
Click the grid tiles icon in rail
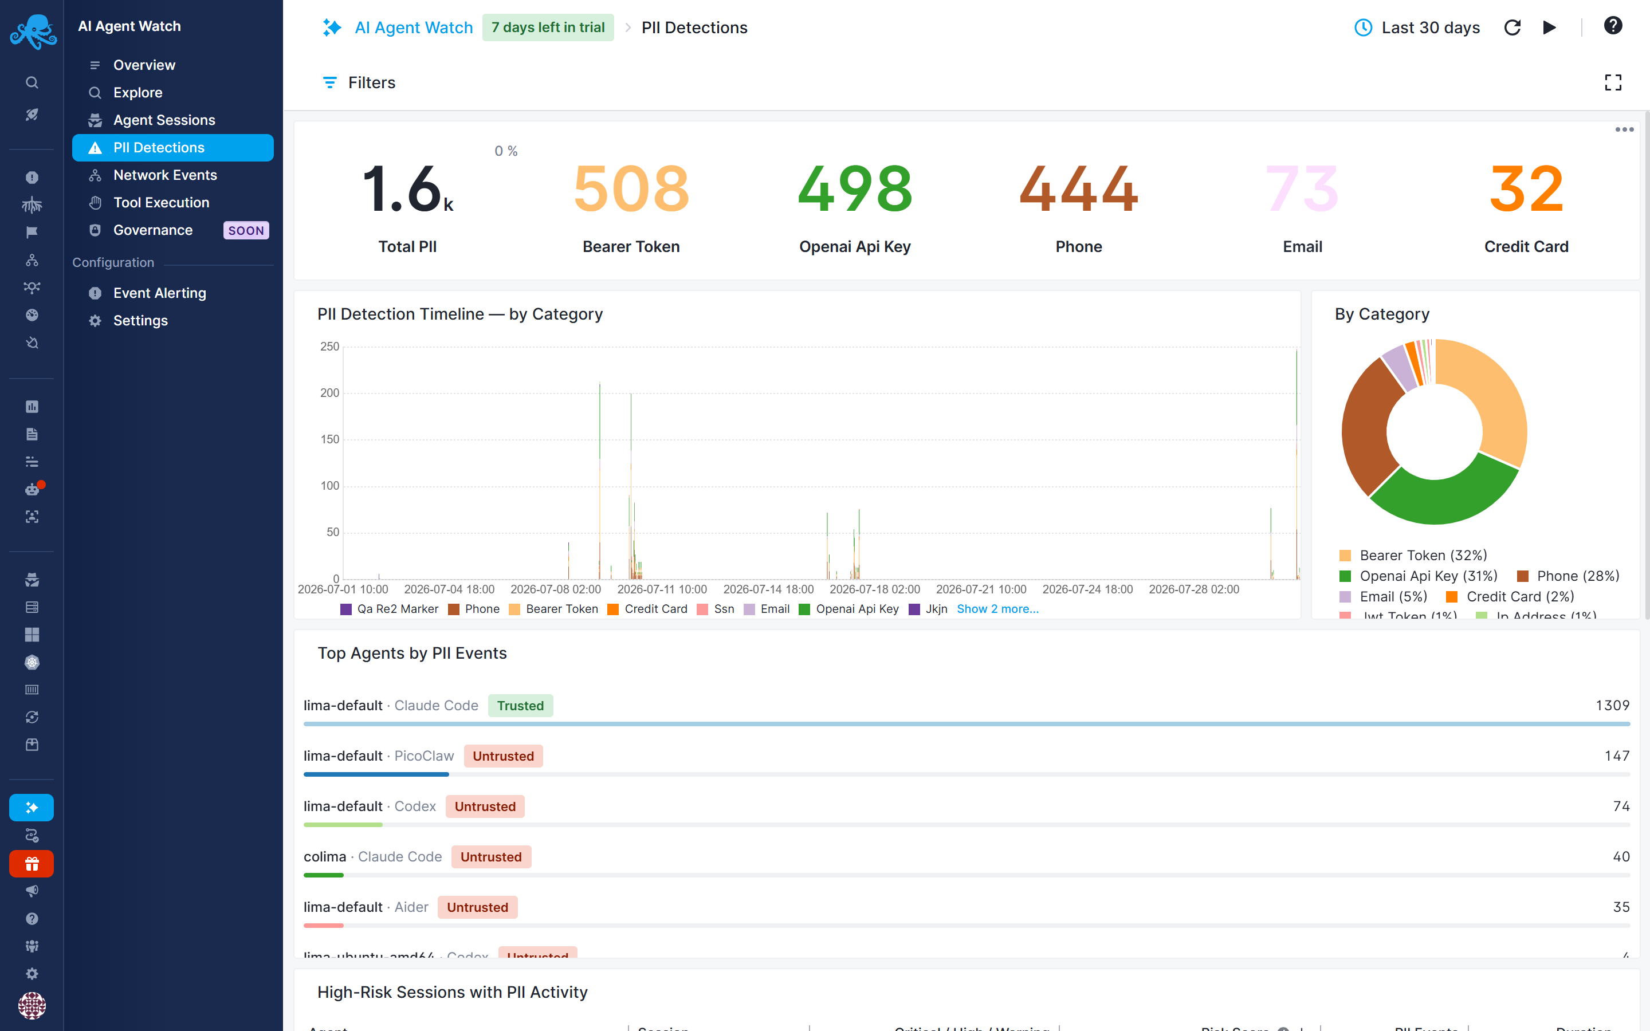click(32, 635)
